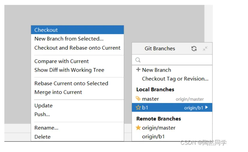Open Show Diff with Working Tree

[69, 70]
